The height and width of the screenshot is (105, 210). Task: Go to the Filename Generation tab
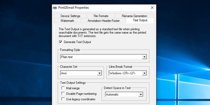click(x=134, y=16)
